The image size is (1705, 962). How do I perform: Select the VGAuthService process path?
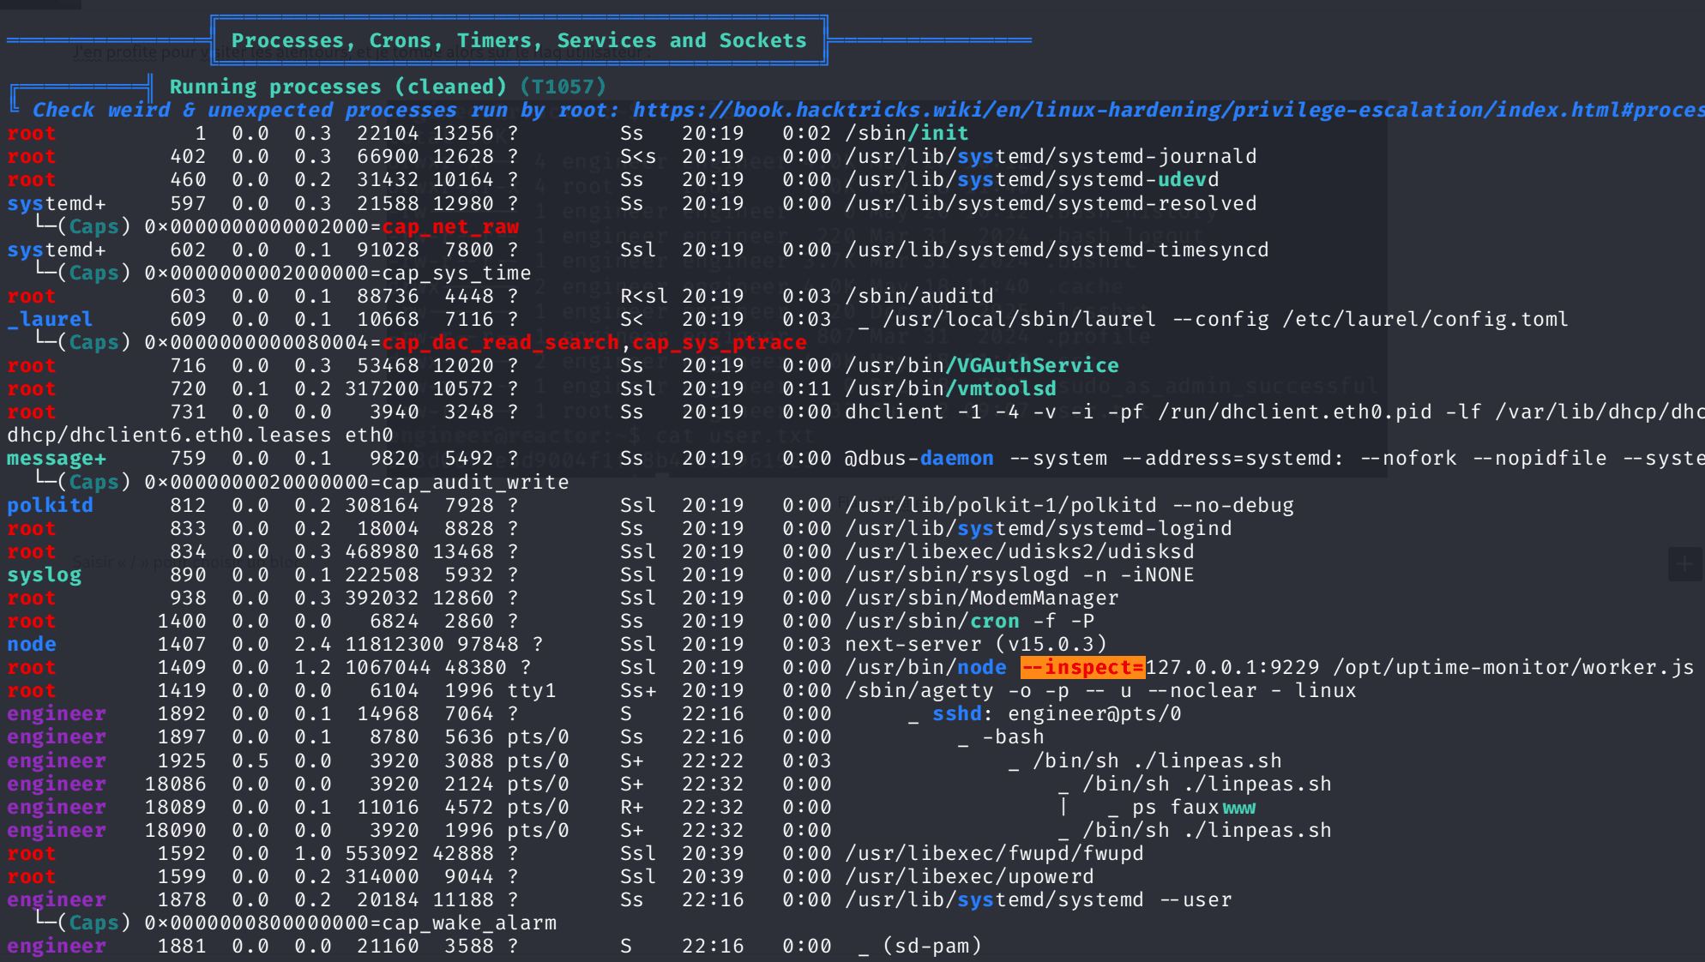click(982, 365)
